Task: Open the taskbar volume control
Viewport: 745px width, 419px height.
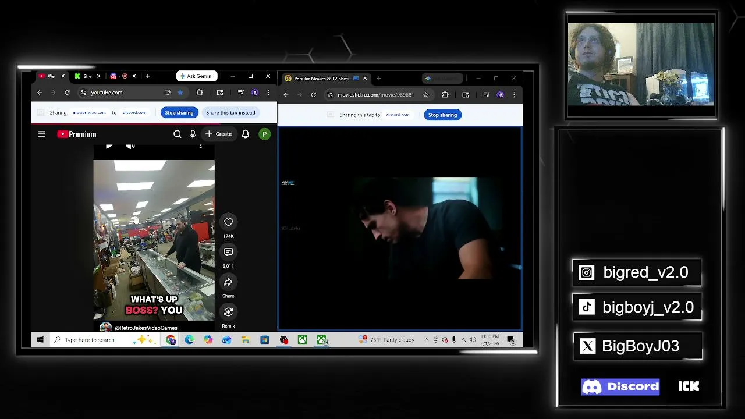Action: coord(473,340)
